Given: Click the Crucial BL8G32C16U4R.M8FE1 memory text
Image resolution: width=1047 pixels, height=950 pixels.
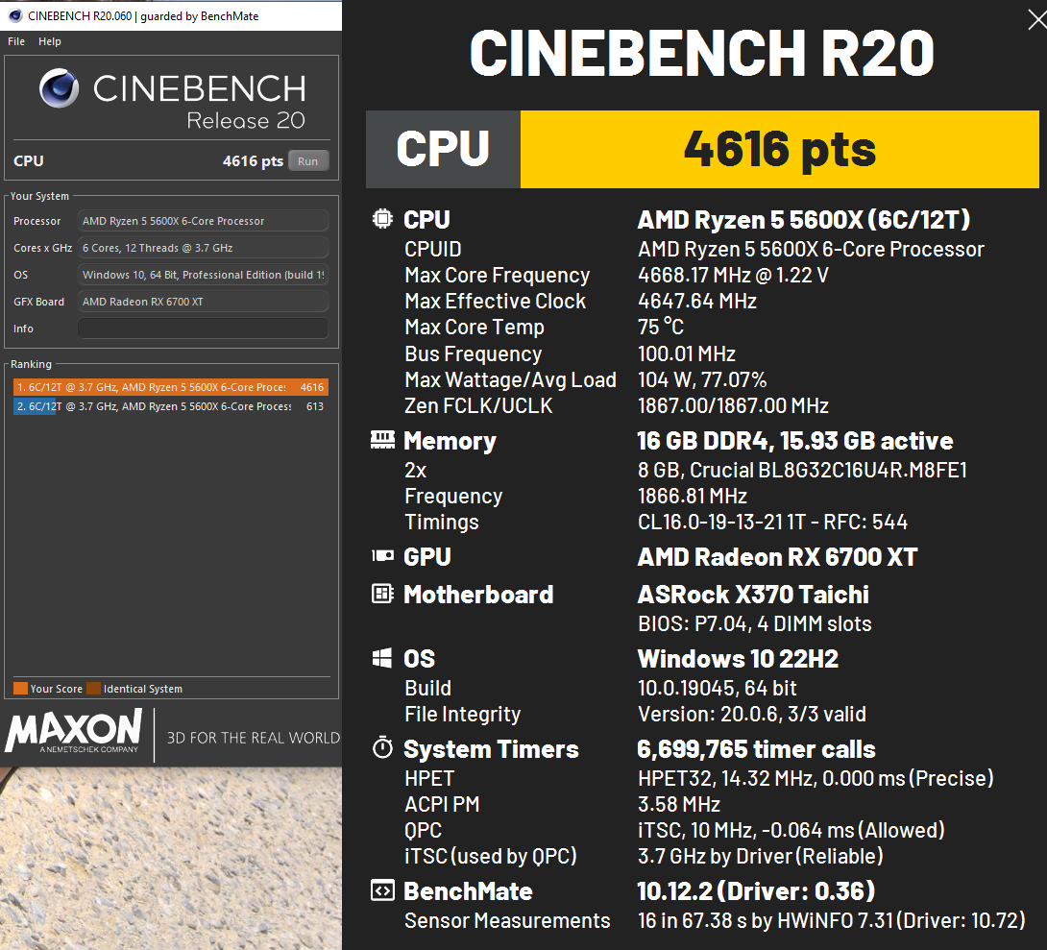Looking at the screenshot, I should point(803,470).
